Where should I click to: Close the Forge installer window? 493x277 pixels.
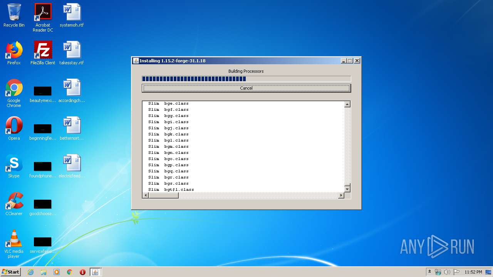(x=357, y=61)
